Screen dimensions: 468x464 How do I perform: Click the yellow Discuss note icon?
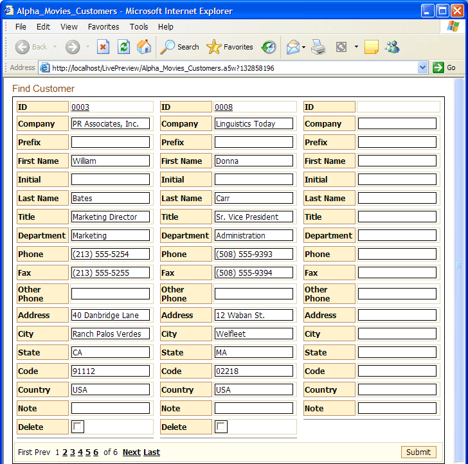372,47
